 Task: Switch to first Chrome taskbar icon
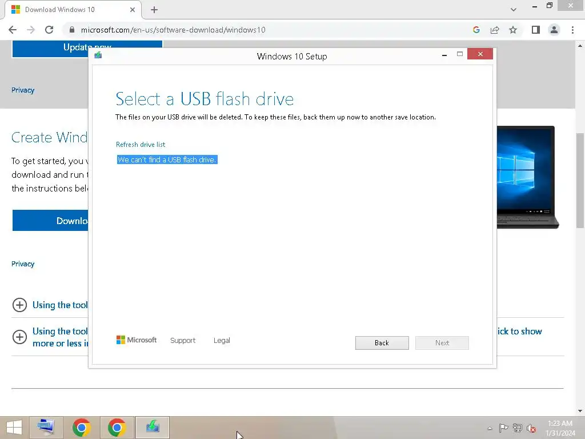pyautogui.click(x=82, y=428)
